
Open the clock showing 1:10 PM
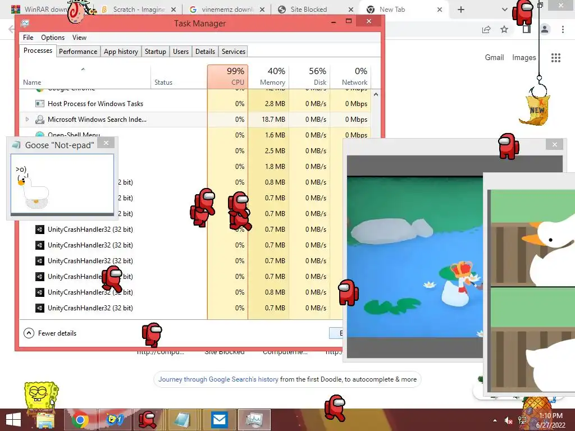551,420
